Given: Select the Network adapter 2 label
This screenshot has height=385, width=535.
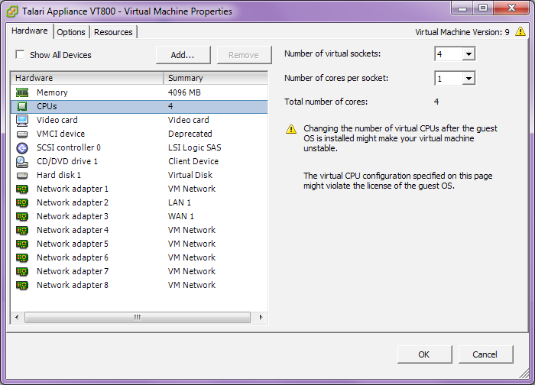Looking at the screenshot, I should coord(73,202).
